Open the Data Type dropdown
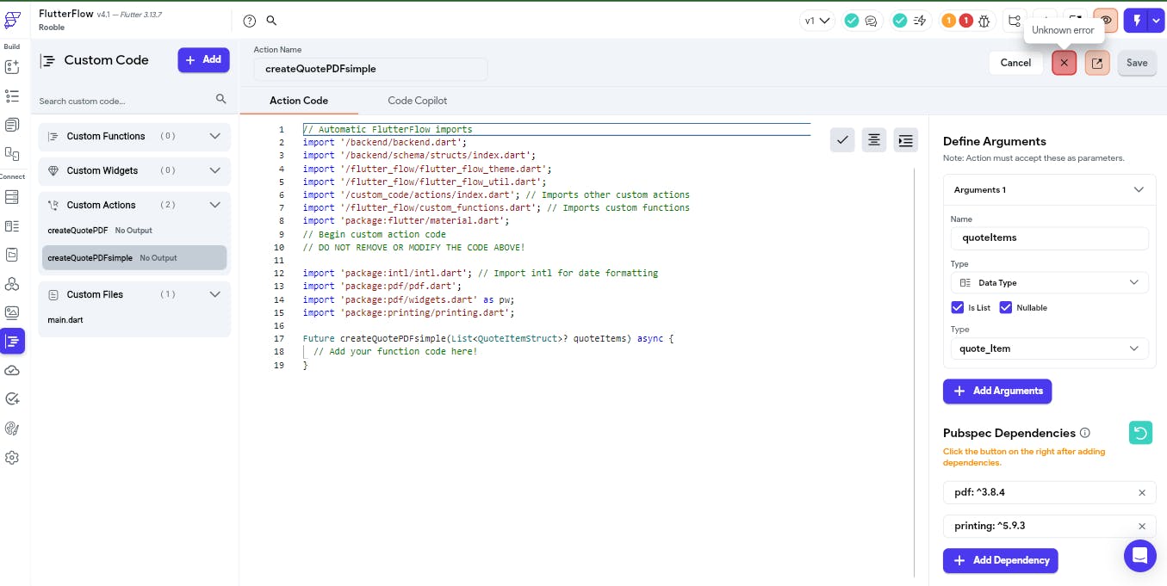1167x586 pixels. click(x=1049, y=282)
